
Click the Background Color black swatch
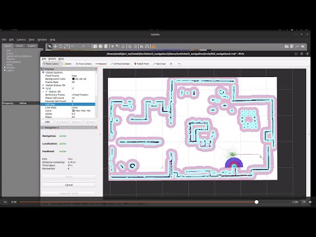[73, 79]
